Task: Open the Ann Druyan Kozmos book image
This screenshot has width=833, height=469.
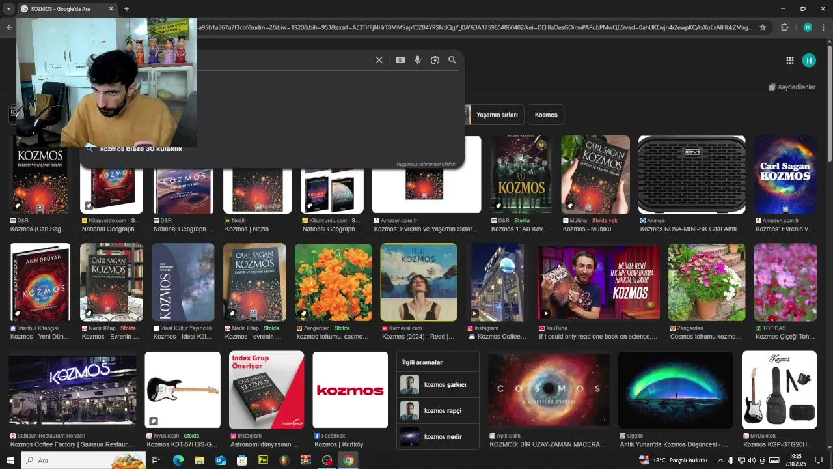Action: coord(40,283)
